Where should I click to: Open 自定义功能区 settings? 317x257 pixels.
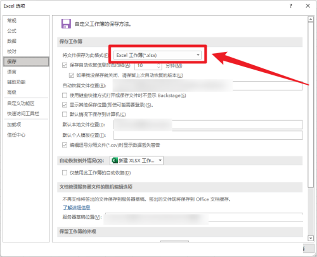click(x=21, y=103)
